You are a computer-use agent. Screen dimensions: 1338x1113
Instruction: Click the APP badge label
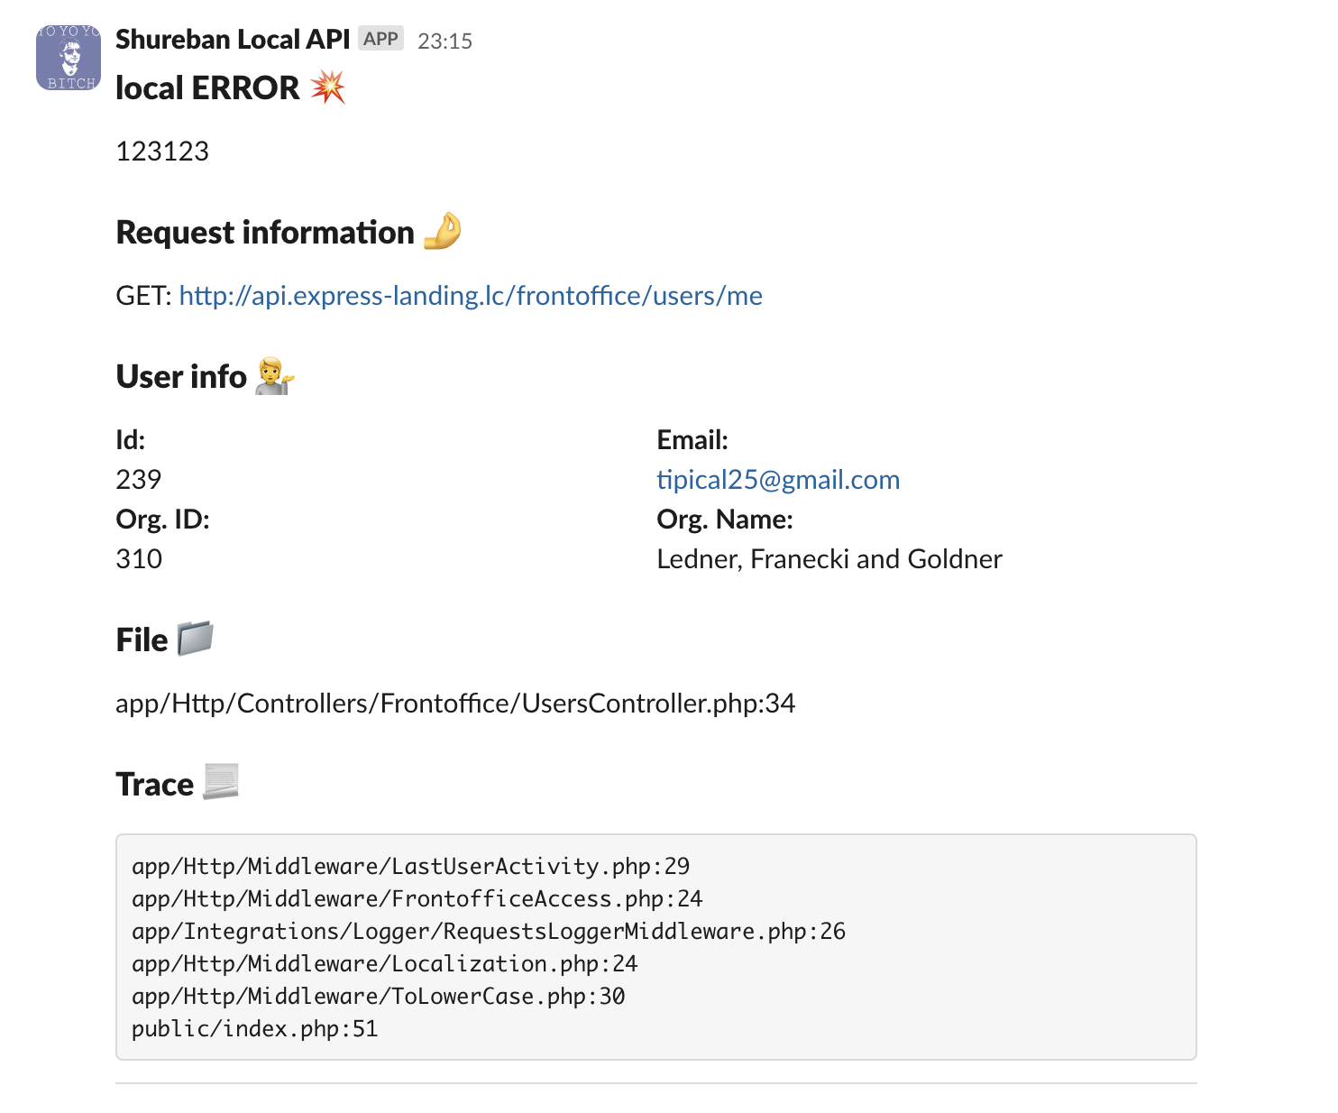click(380, 39)
